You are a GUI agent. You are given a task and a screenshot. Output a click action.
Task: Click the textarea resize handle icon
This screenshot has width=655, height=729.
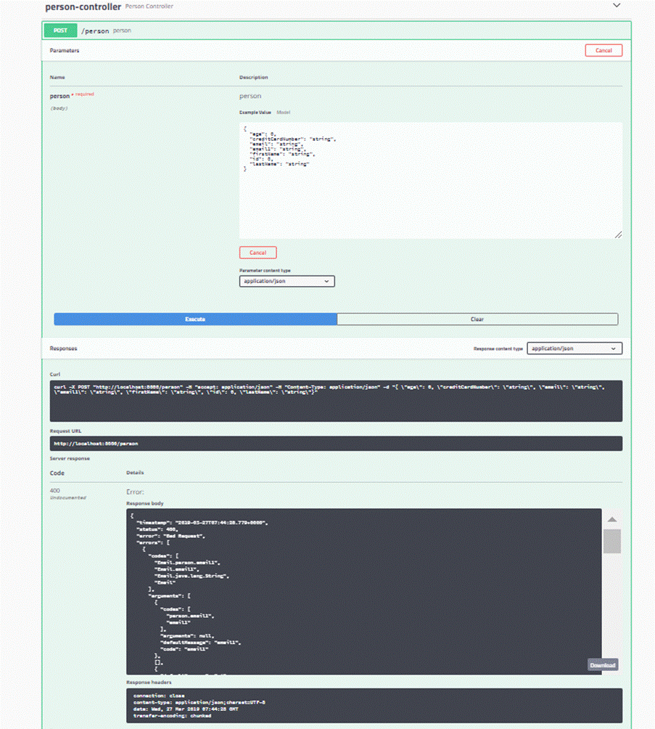[617, 235]
